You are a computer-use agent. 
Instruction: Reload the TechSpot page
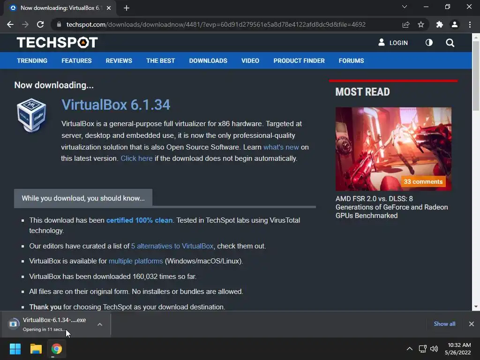(40, 24)
